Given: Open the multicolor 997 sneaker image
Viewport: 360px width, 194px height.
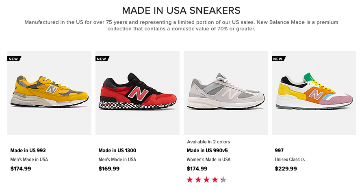Looking at the screenshot, I should point(314,92).
